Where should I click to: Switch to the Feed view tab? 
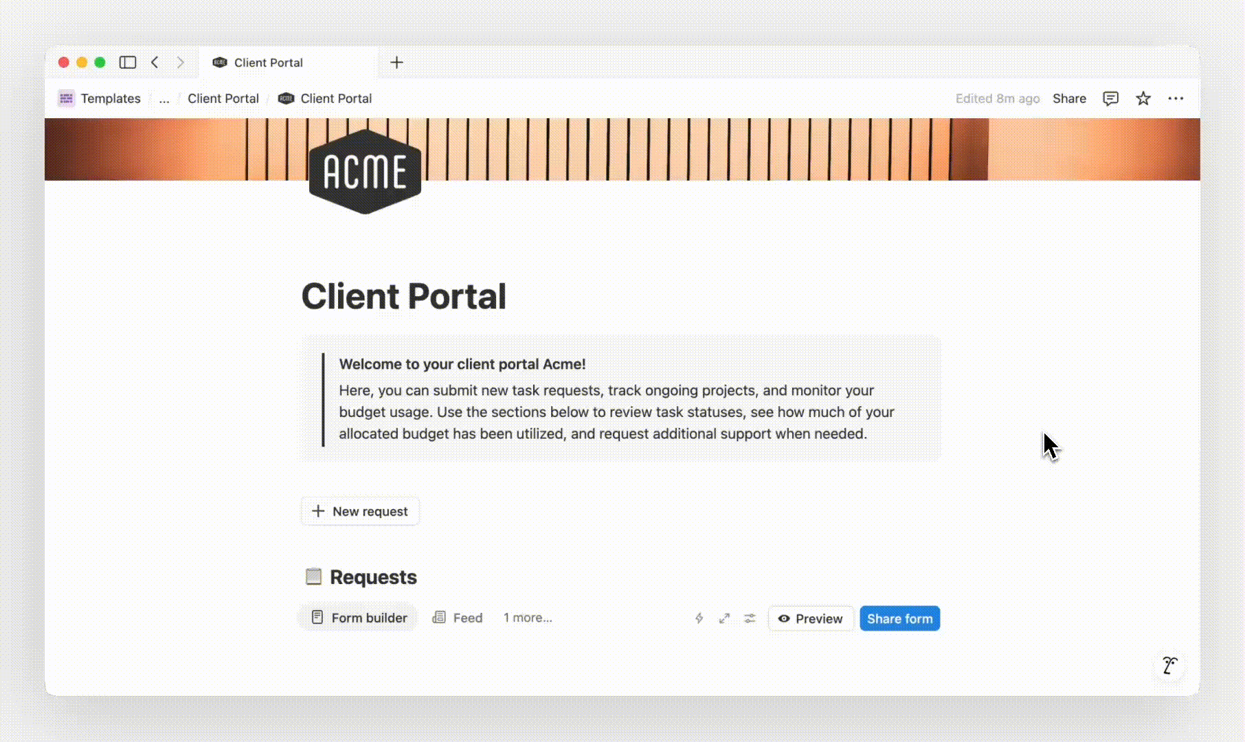(458, 618)
